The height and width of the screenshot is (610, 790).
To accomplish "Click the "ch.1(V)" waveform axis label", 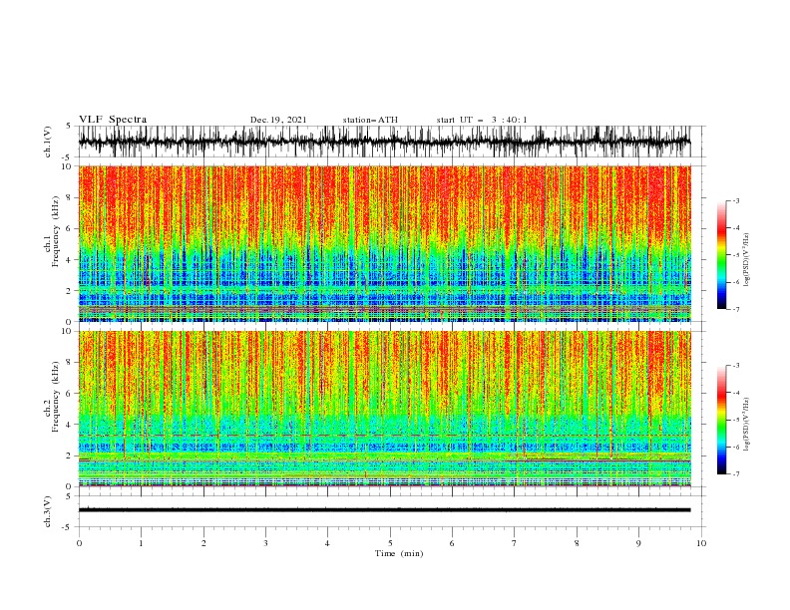I will (x=48, y=142).
